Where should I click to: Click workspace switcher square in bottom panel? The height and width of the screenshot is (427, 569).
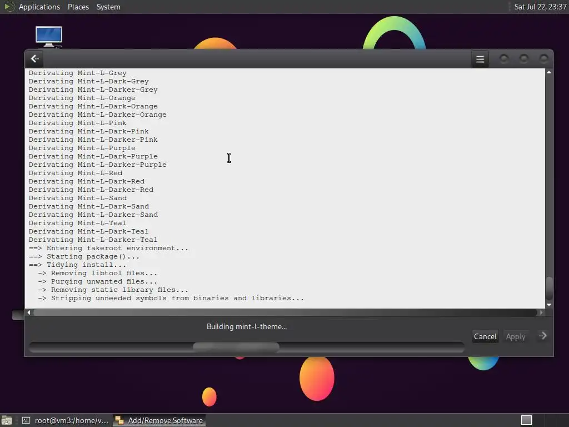click(526, 420)
